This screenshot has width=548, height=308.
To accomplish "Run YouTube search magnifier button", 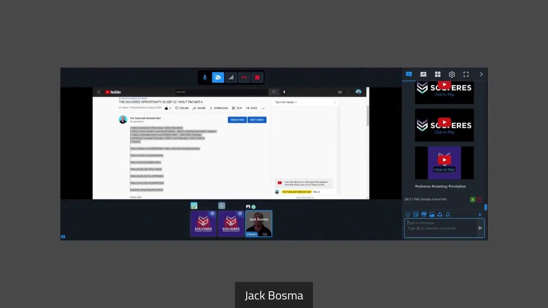I will pos(274,92).
